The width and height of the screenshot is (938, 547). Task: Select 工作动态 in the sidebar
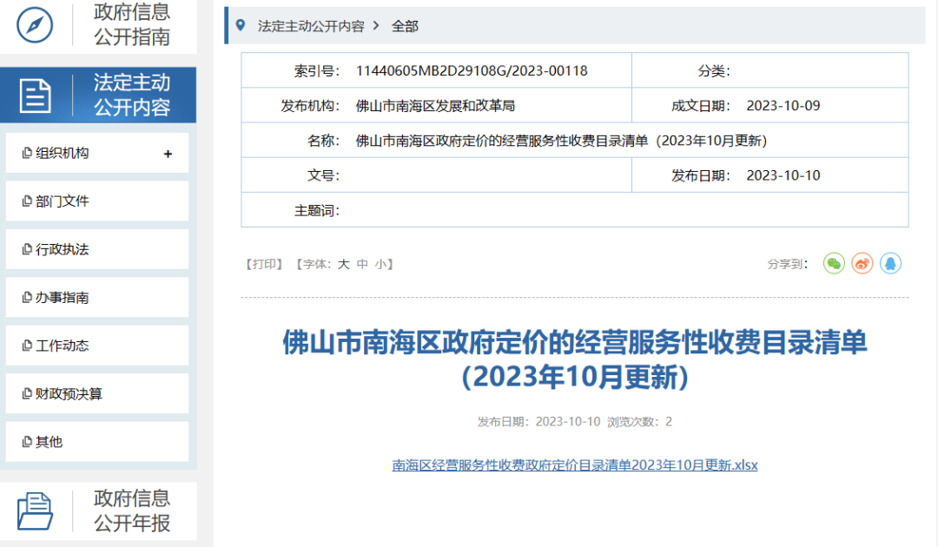point(62,346)
